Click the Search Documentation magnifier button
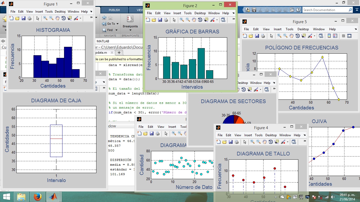The image size is (360, 202). tap(350, 10)
